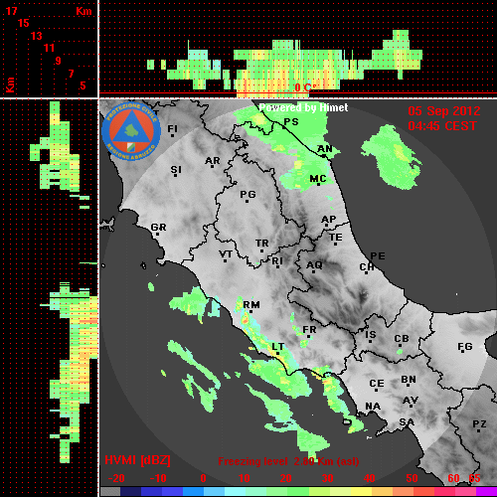
Task: Click the '10' value on dBZ scale
Action: pos(245,478)
